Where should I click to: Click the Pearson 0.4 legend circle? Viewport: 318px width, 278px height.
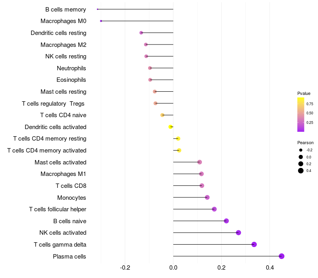click(x=301, y=171)
